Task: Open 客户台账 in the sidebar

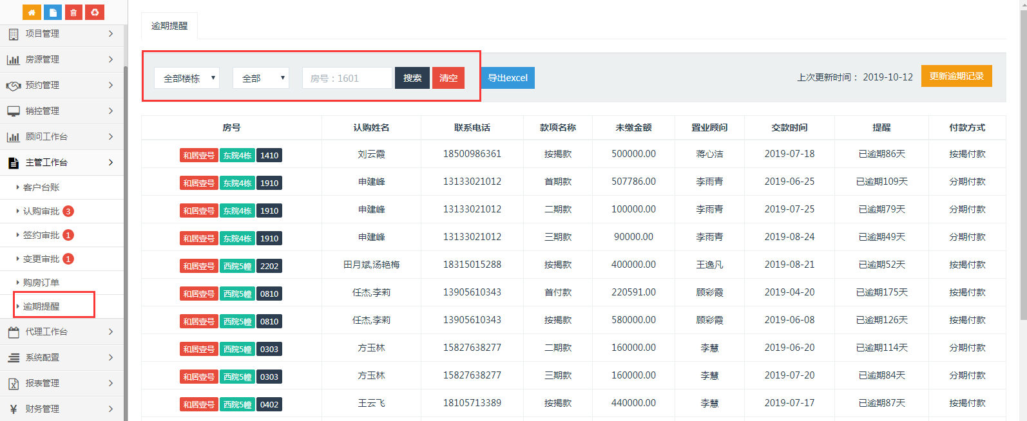Action: point(41,187)
